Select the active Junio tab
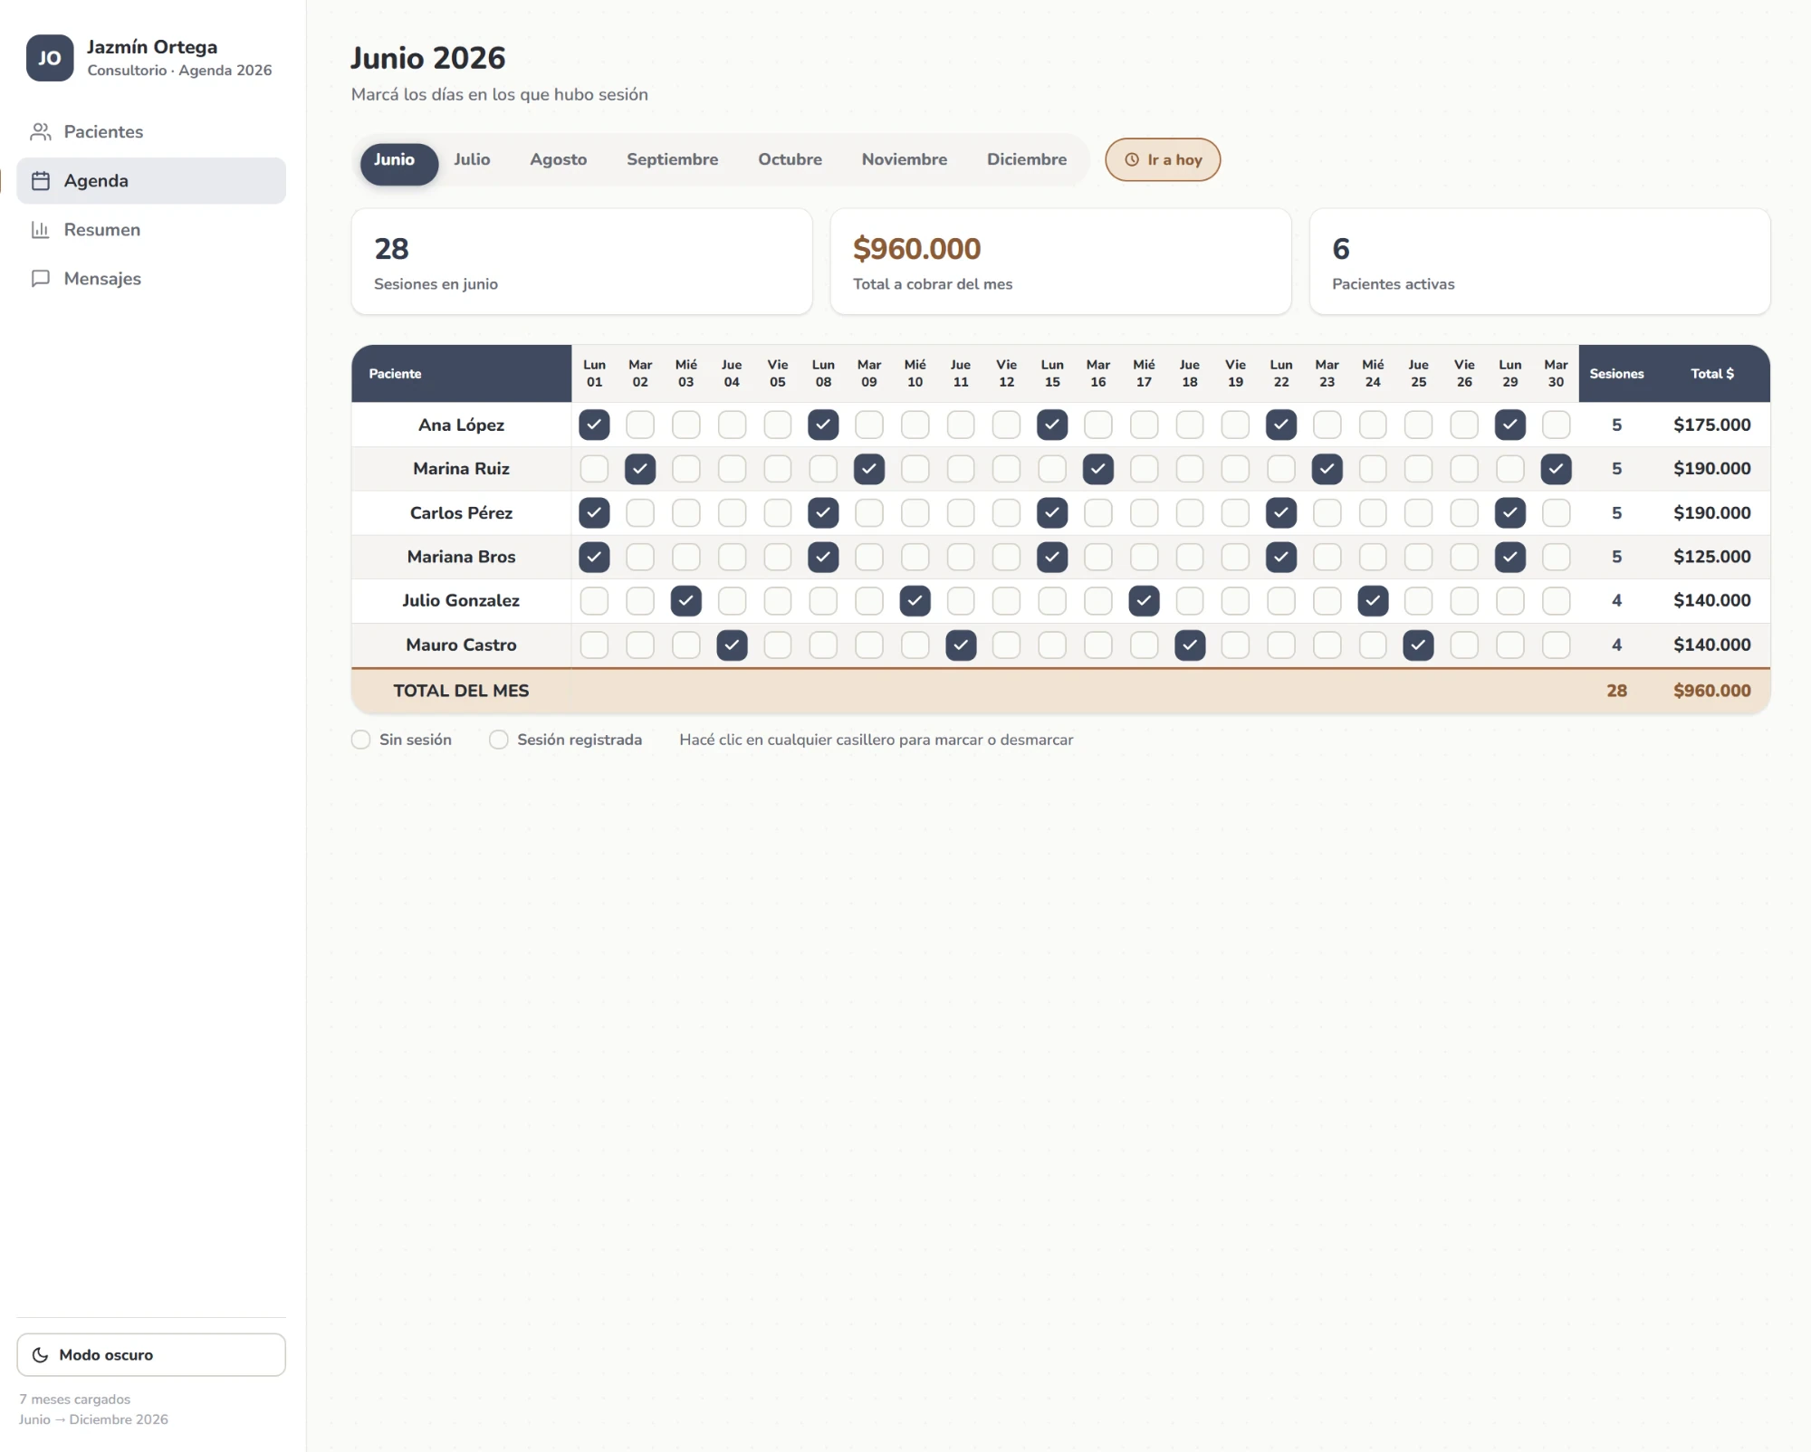The height and width of the screenshot is (1452, 1811). pyautogui.click(x=399, y=165)
